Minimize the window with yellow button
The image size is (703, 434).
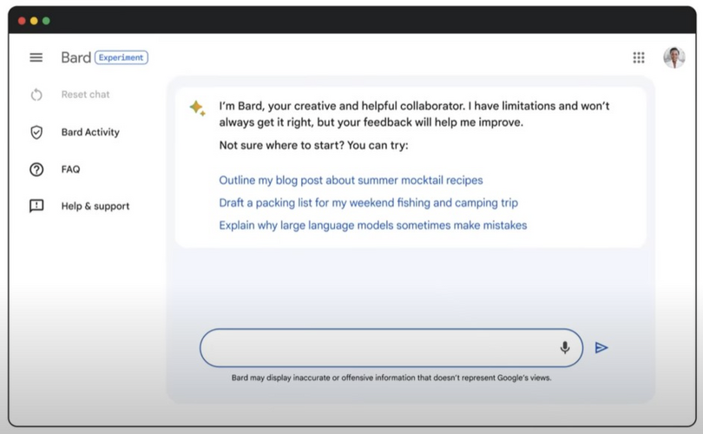click(x=34, y=21)
